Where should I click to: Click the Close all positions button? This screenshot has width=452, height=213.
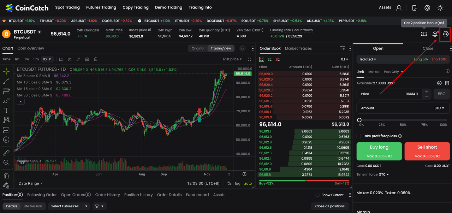tap(330, 206)
